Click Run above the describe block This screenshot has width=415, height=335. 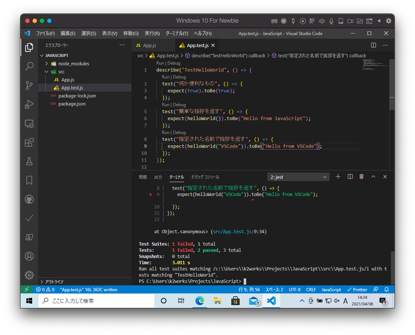160,63
